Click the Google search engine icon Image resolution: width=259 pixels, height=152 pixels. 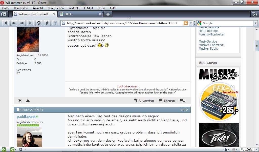(x=199, y=23)
